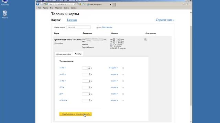Click the search magnifier in address bar
The width and height of the screenshot is (220, 123).
[75, 4]
